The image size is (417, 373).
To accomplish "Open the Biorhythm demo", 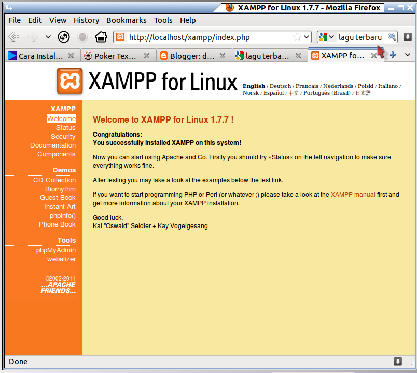I will click(60, 189).
